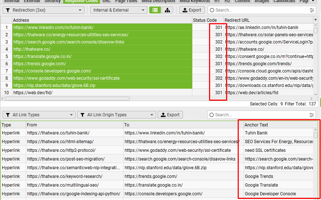Screen dimensions: 321x200
Task: Sort by the Status Code column header
Action: (x=208, y=20)
